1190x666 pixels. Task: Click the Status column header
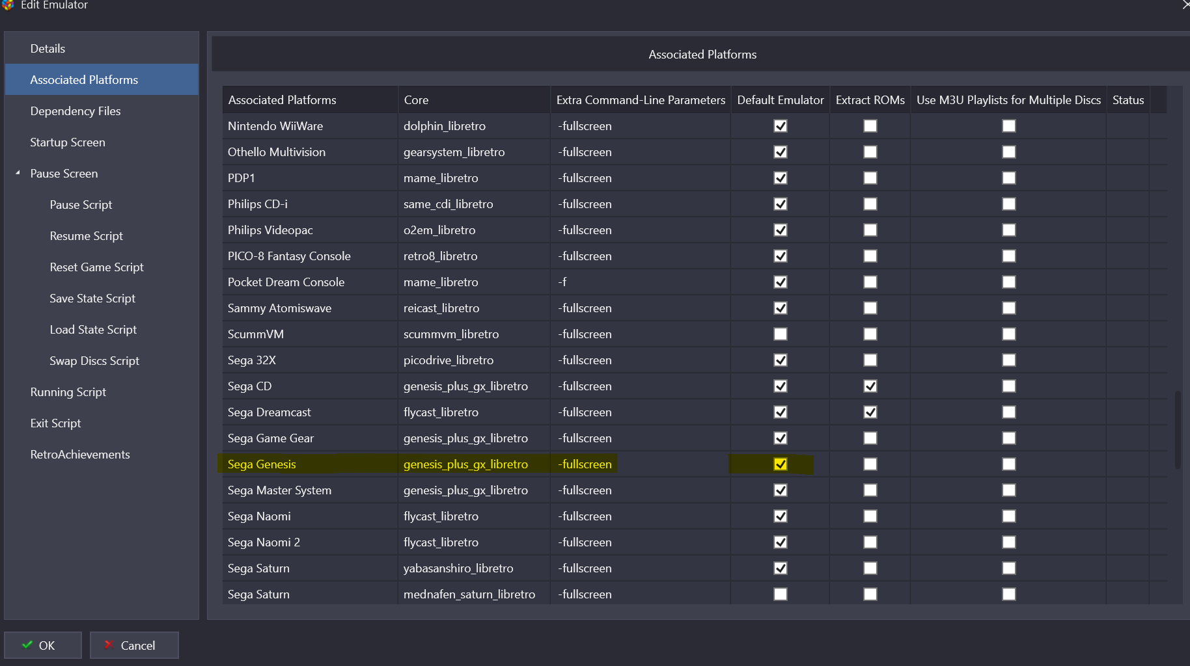[1128, 100]
